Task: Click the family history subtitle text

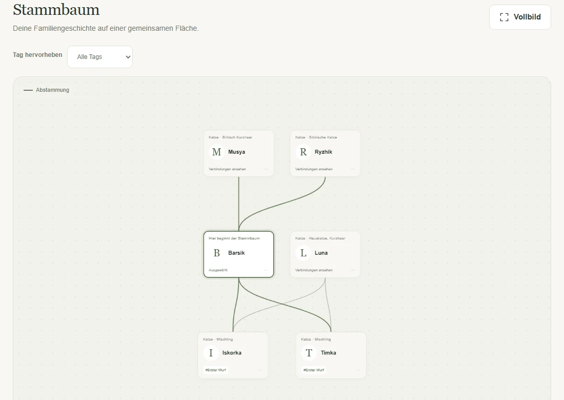Action: coord(106,28)
